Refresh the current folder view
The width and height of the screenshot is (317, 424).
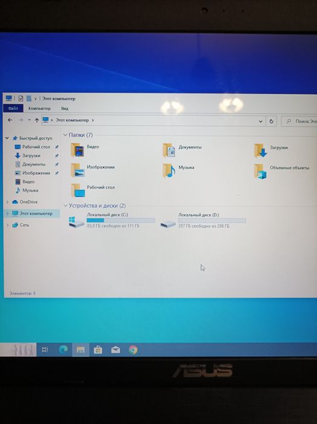click(271, 121)
